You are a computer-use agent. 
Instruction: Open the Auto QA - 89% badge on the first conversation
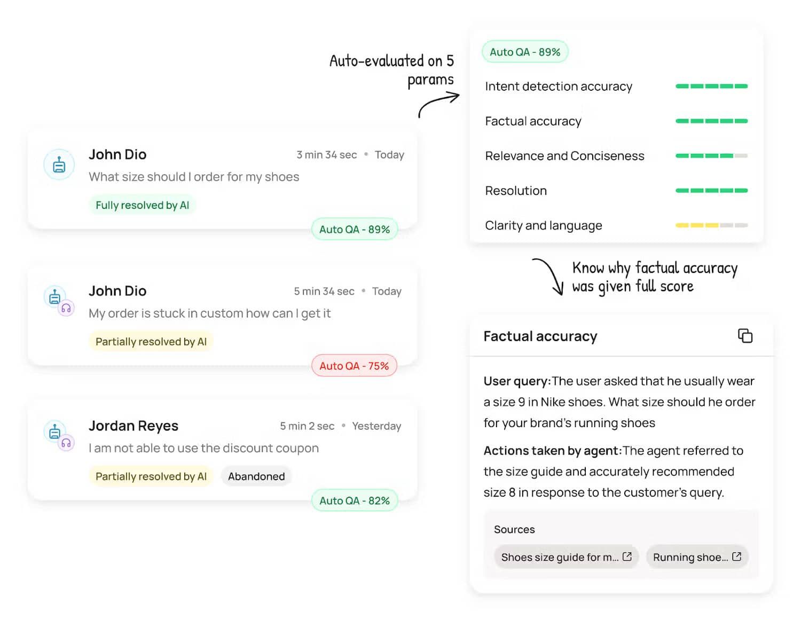355,229
